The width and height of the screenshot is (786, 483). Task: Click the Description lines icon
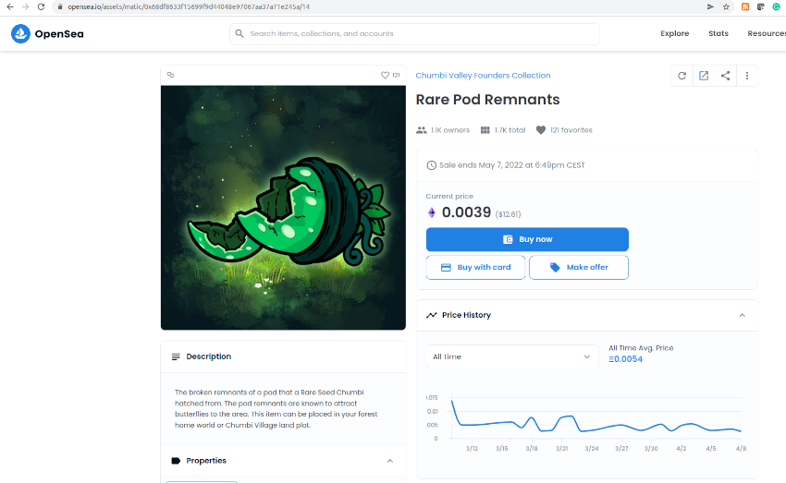coord(176,356)
